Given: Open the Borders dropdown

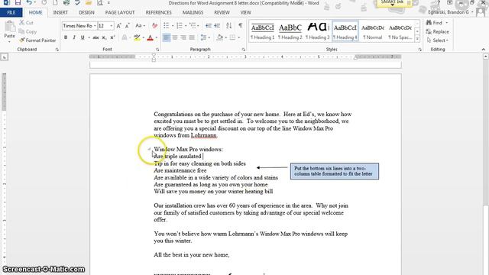Looking at the screenshot, I should point(239,37).
